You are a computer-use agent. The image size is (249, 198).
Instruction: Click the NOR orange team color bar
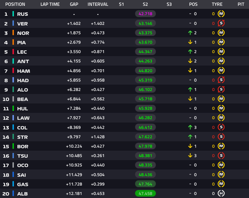(x=13, y=33)
